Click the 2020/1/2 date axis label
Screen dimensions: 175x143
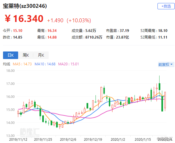(x=118, y=140)
